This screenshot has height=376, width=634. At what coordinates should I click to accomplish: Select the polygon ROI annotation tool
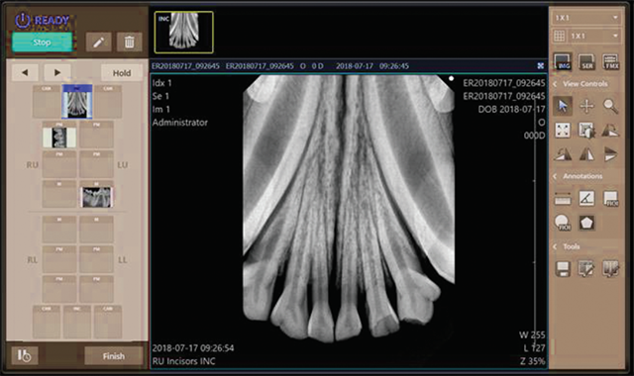point(586,223)
